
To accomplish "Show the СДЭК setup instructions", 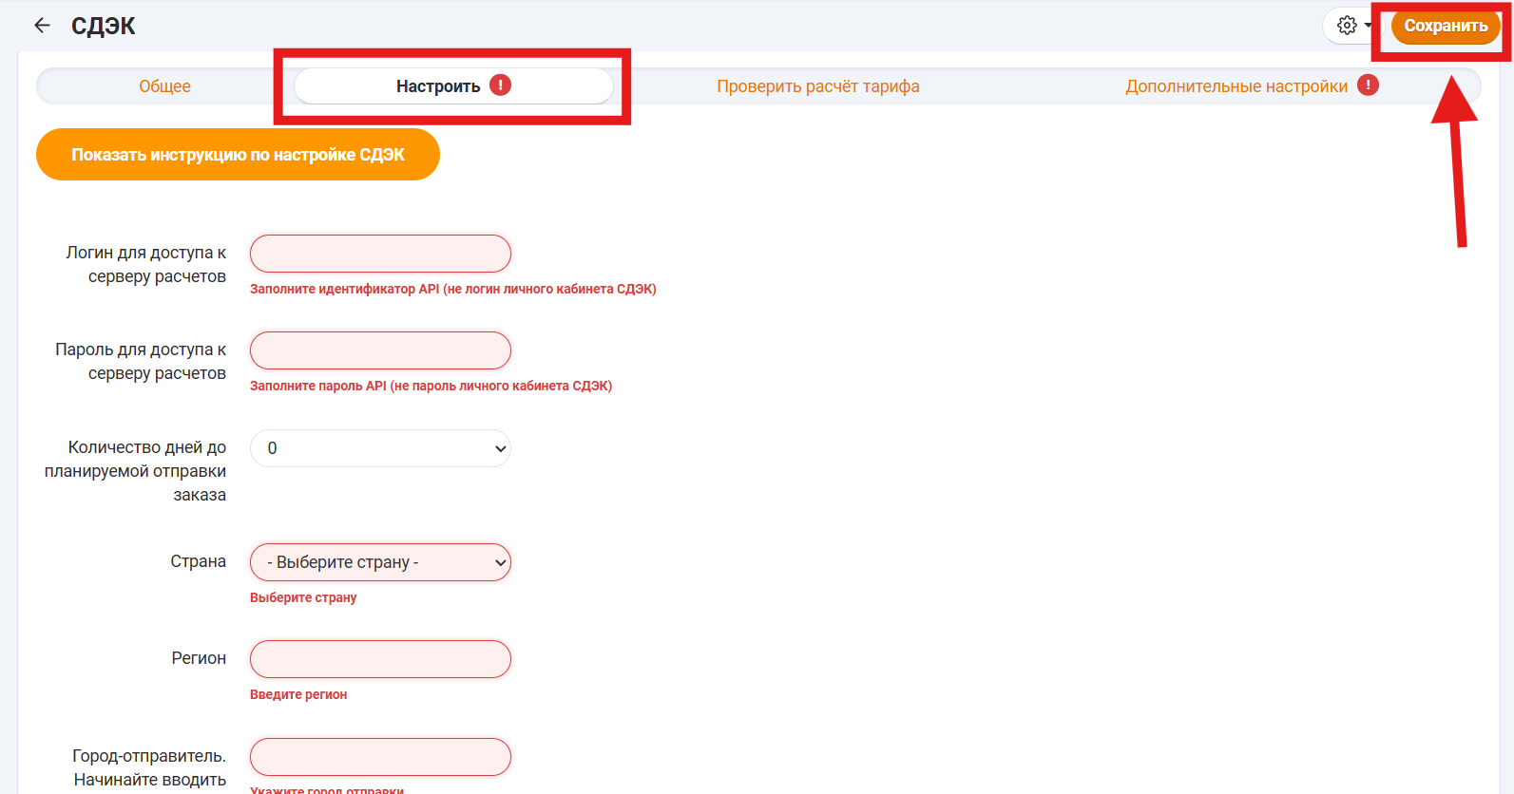I will pos(238,155).
